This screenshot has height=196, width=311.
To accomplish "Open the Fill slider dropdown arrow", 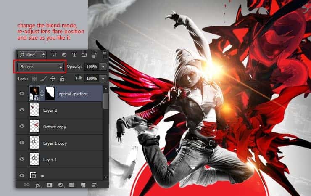I will tap(103, 79).
